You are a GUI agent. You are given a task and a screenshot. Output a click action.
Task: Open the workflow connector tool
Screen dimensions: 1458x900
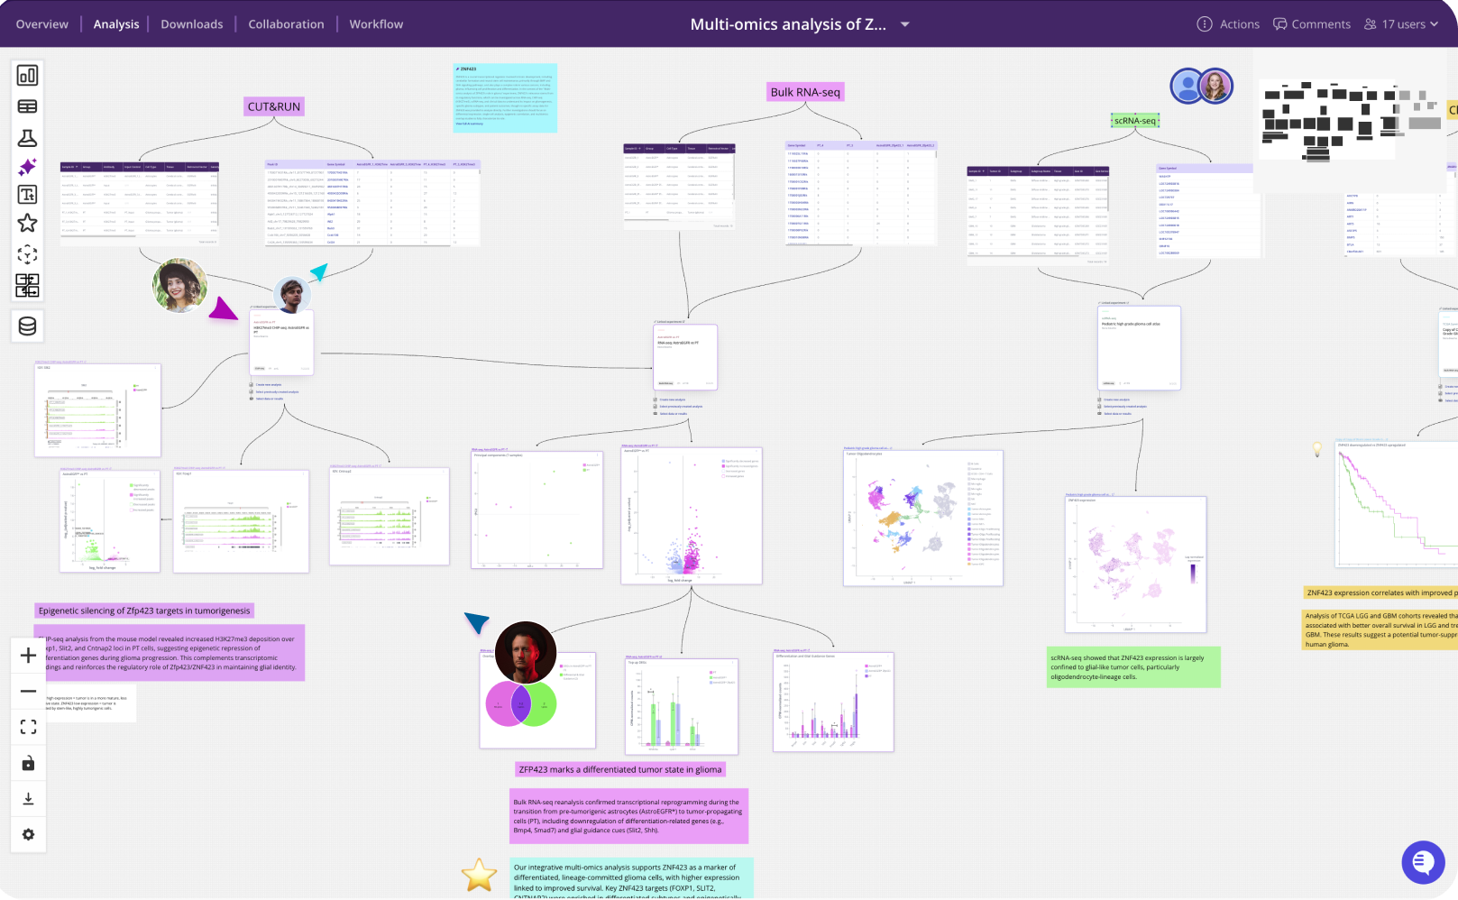coord(27,286)
